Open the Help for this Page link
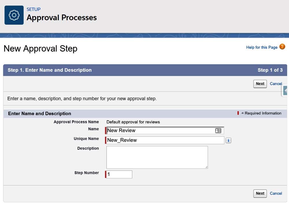Screen dimensions: 289x204 [262, 47]
